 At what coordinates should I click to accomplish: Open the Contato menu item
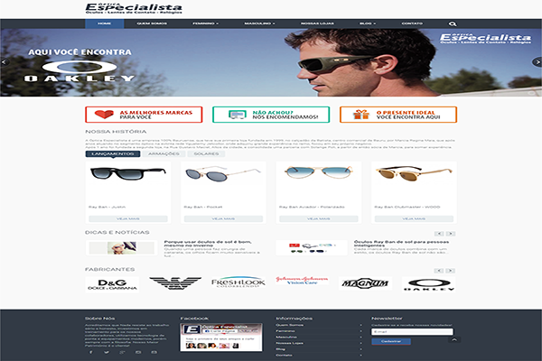tap(412, 23)
